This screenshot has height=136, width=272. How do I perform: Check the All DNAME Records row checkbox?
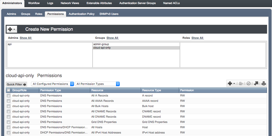(8, 117)
